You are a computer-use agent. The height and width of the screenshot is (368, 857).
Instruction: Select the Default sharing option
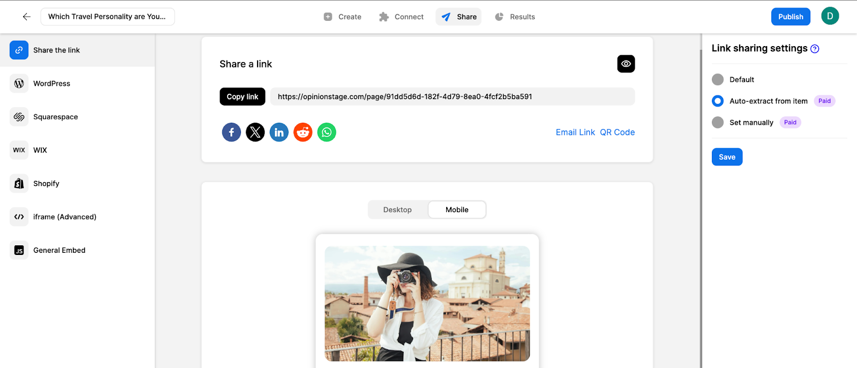[x=718, y=80]
